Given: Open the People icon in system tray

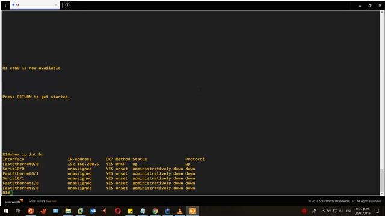Looking at the screenshot, I should pos(314,211).
